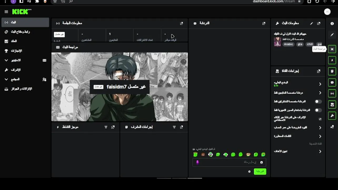Viewport: 338px width, 190px height.
Task: Open الإنجازات in the sidebar
Action: 25,51
